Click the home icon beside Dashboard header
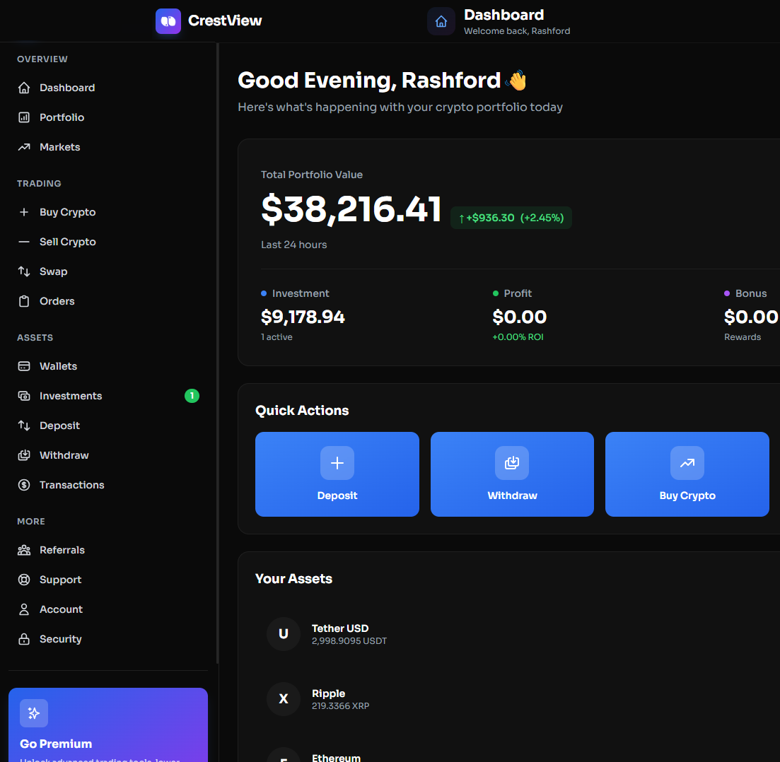Screen dimensions: 780x762 tap(441, 21)
